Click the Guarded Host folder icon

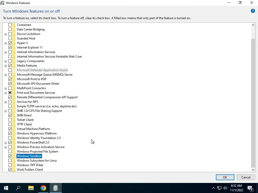click(x=14, y=38)
